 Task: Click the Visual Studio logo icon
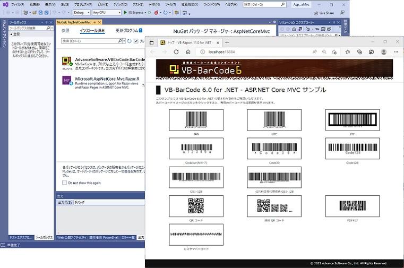[5, 4]
